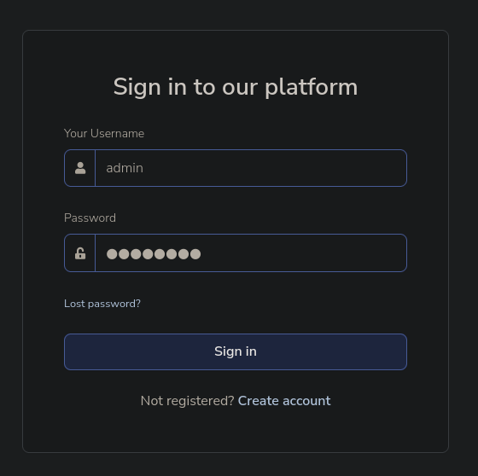Click the user silhouette icon
Viewport: 478px width, 476px height.
pyautogui.click(x=80, y=168)
